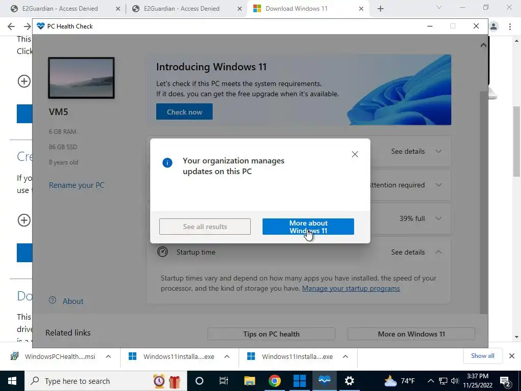Click Tips on PC health button
521x391 pixels.
coord(271,334)
